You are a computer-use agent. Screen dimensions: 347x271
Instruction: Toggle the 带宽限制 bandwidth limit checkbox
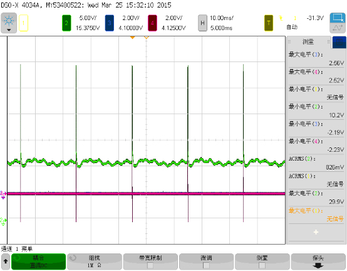click(150, 265)
